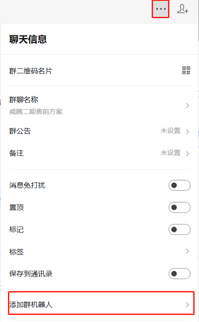Expand the 备注 chevron arrow
199x322 pixels.
(x=188, y=153)
